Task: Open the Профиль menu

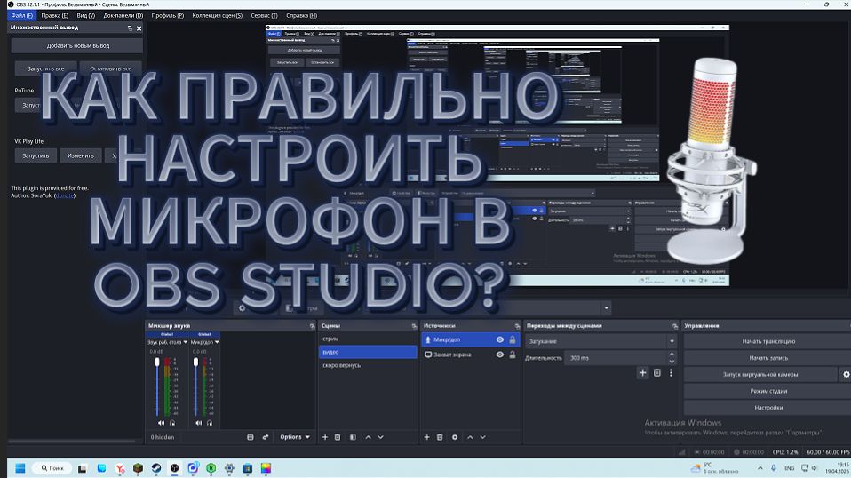Action: click(x=167, y=16)
